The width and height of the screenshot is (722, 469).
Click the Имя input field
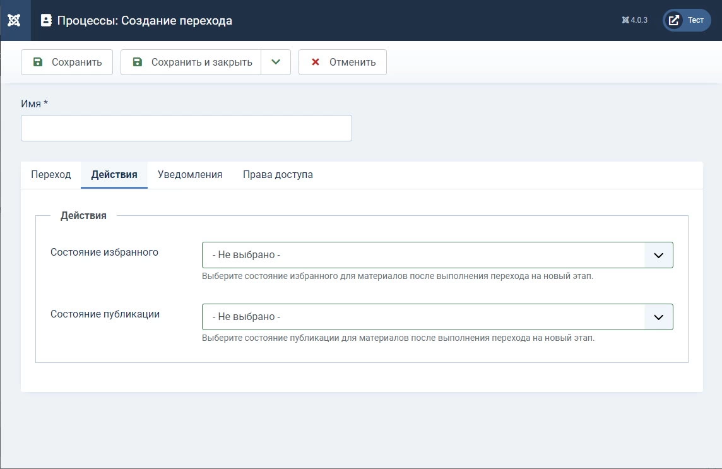tap(186, 128)
